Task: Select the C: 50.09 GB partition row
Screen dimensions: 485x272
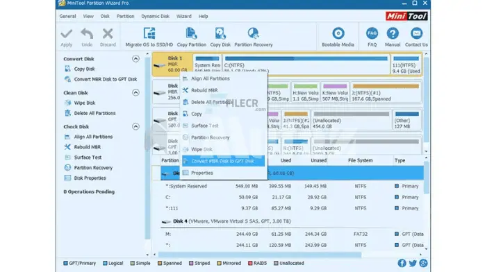Action: point(292,197)
